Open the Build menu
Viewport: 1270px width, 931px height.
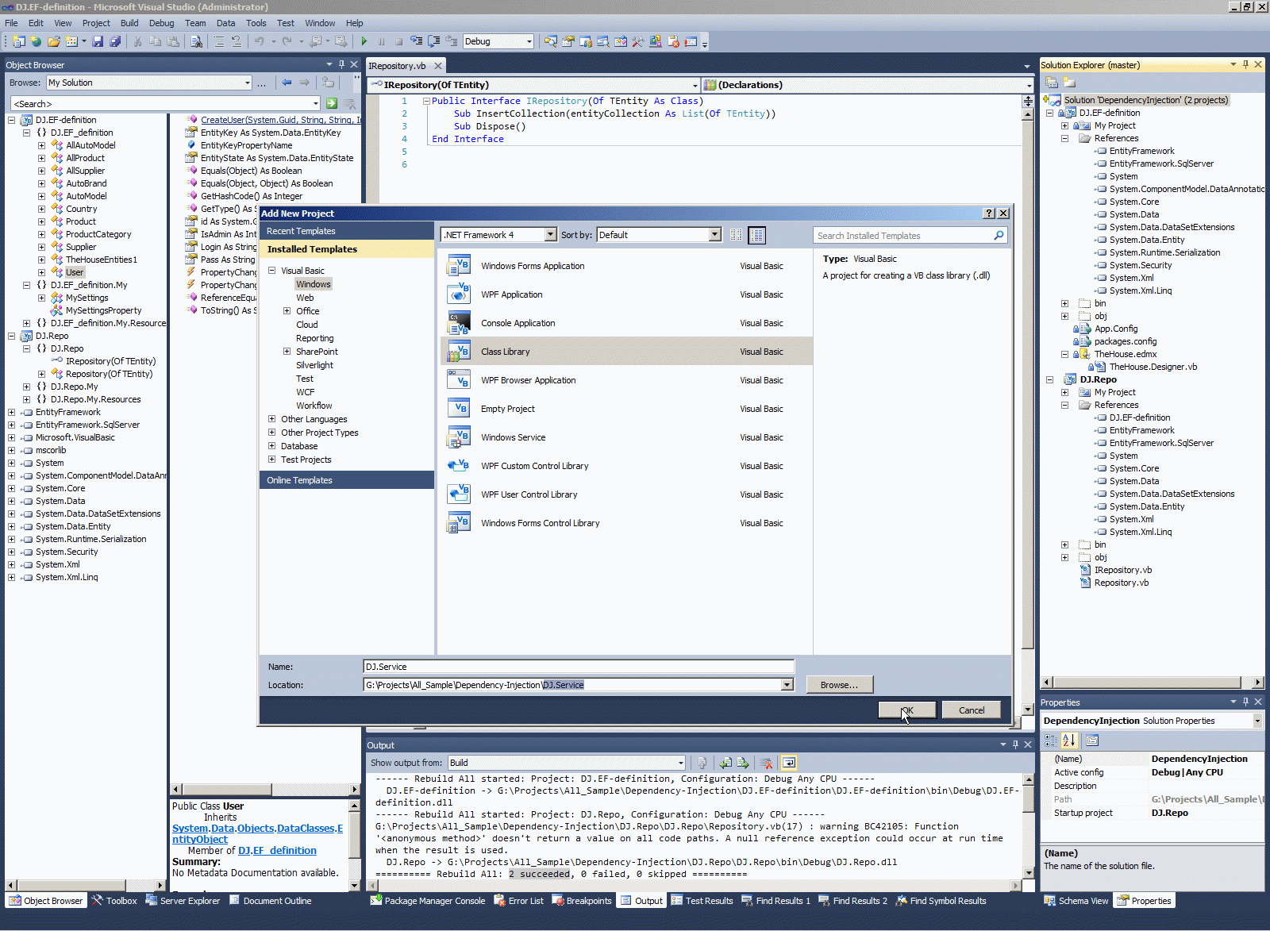pyautogui.click(x=129, y=23)
